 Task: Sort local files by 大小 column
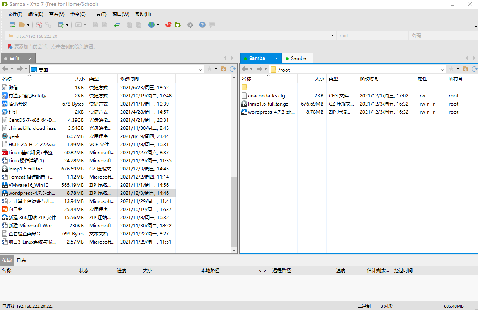pos(72,78)
